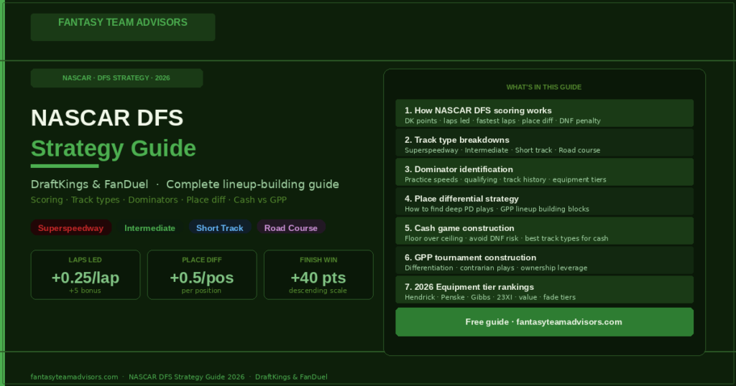This screenshot has height=386, width=736.
Task: Click the Practice speeds · qualifying subtitle
Action: [505, 180]
